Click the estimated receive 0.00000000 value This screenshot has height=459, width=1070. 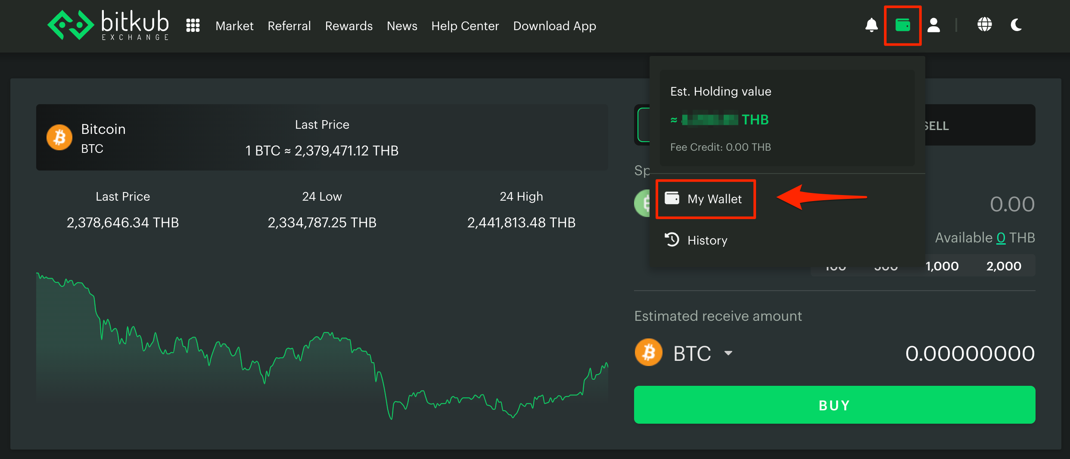pyautogui.click(x=970, y=354)
